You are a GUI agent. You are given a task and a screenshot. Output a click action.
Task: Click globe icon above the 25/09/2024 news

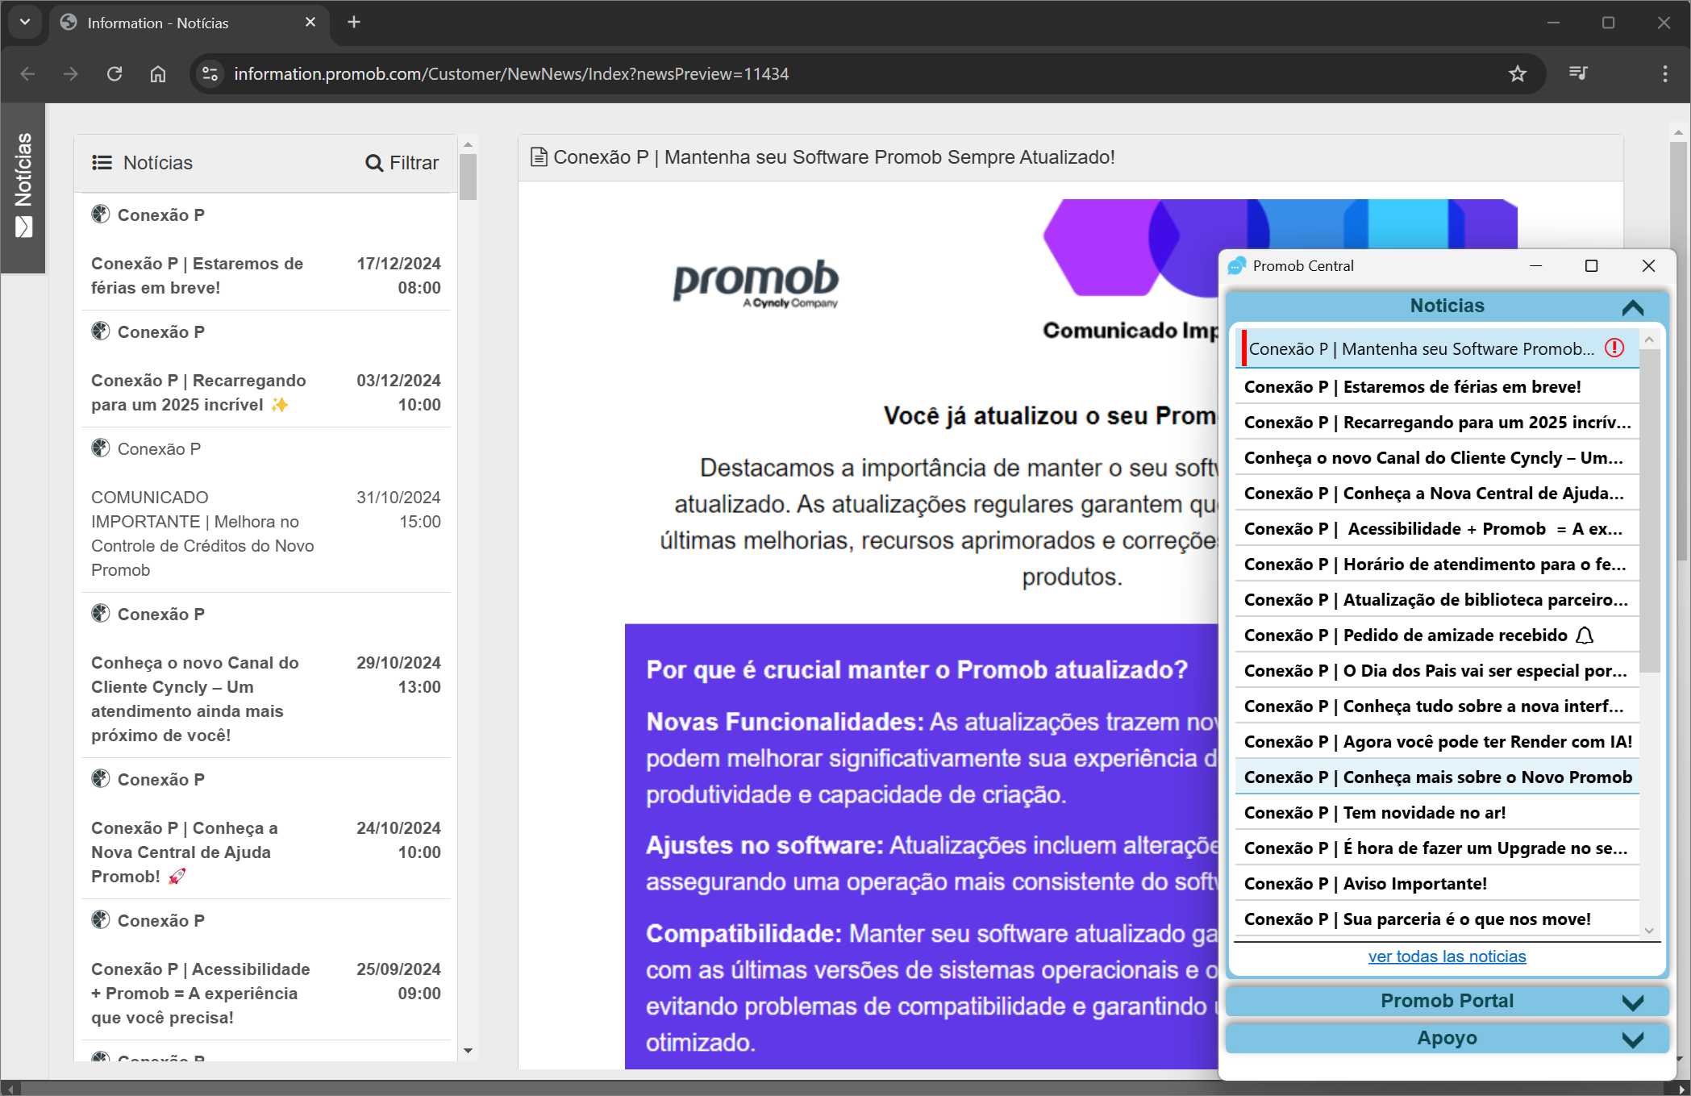pyautogui.click(x=101, y=920)
